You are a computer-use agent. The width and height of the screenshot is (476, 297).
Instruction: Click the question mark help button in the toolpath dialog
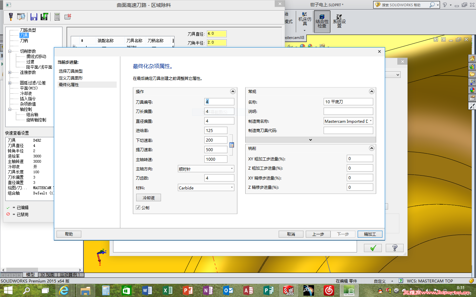click(x=395, y=248)
